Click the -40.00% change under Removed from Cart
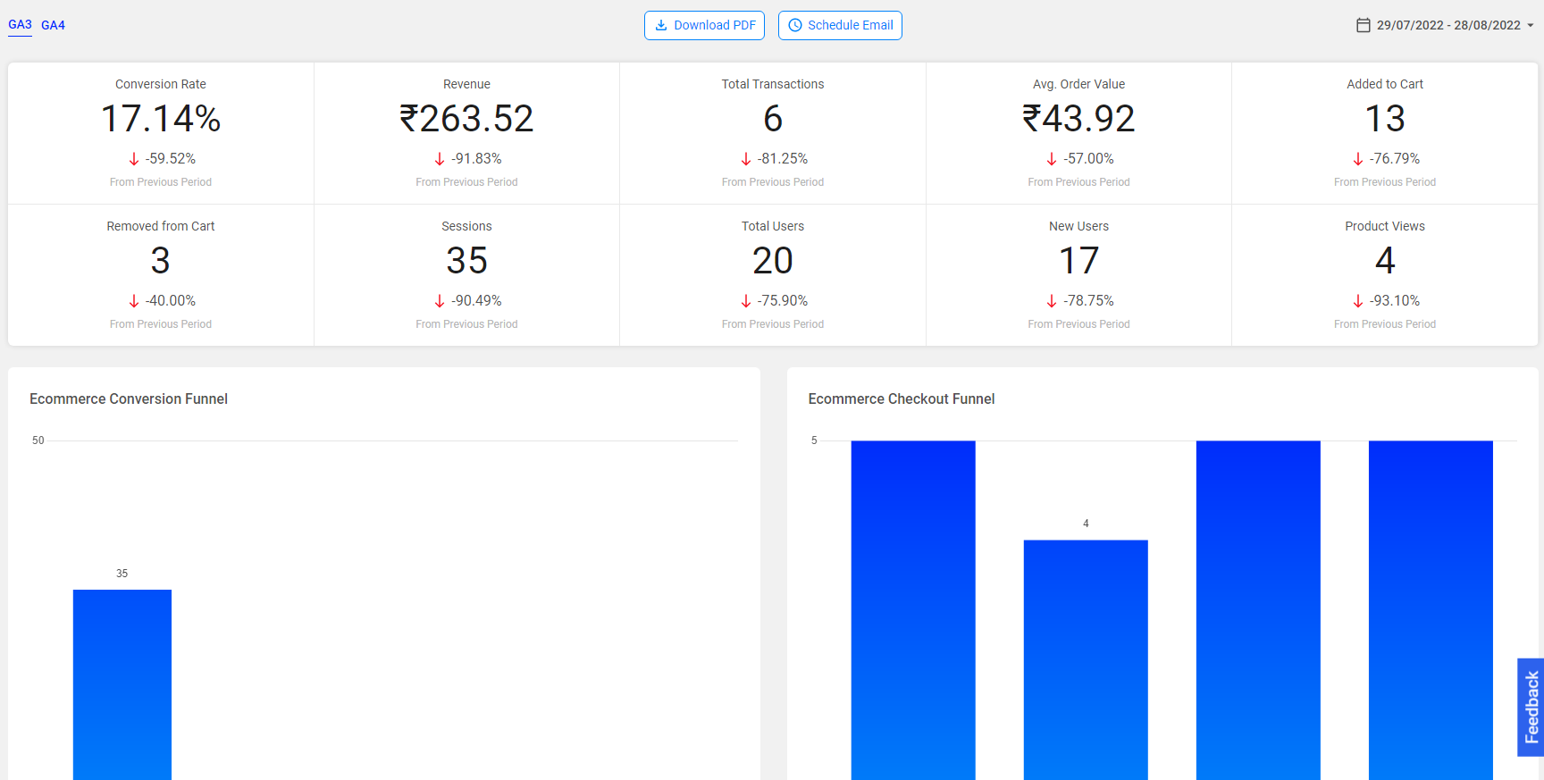Screen dimensions: 1544x780 [x=171, y=301]
